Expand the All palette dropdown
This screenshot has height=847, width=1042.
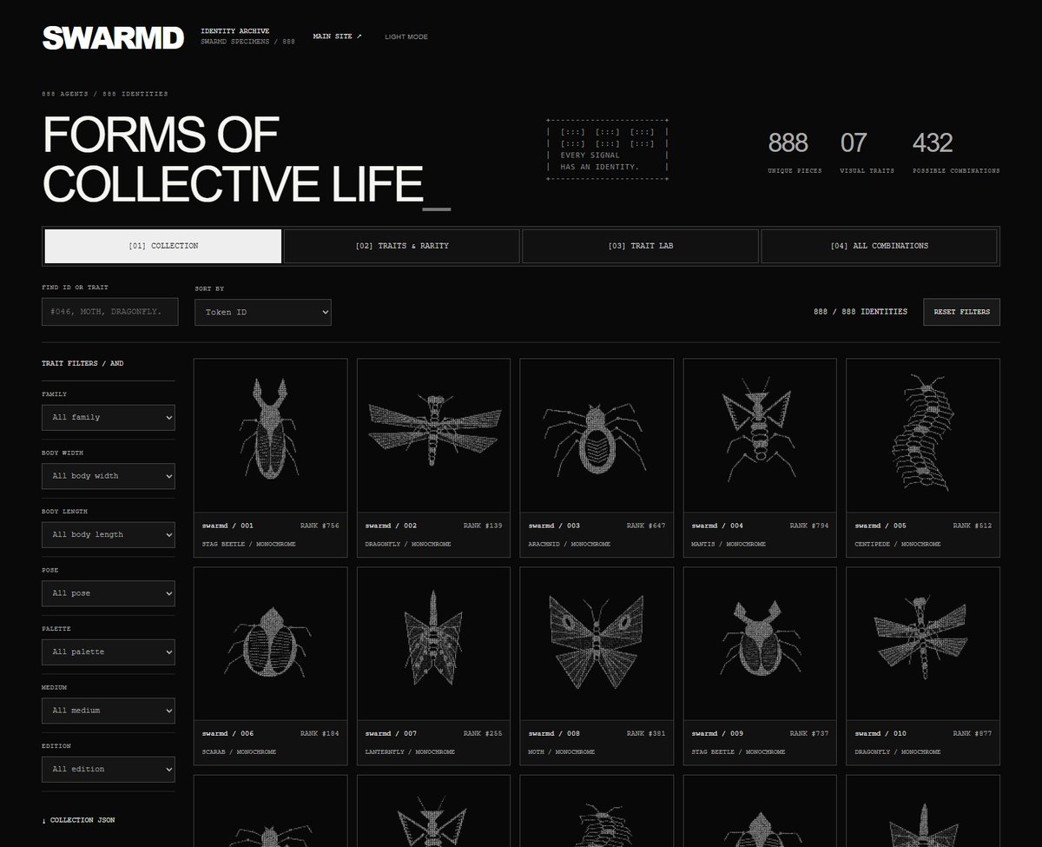pyautogui.click(x=109, y=652)
